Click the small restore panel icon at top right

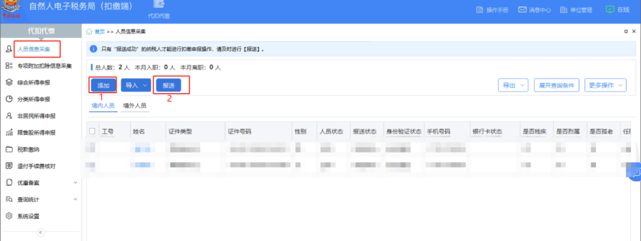point(626,31)
